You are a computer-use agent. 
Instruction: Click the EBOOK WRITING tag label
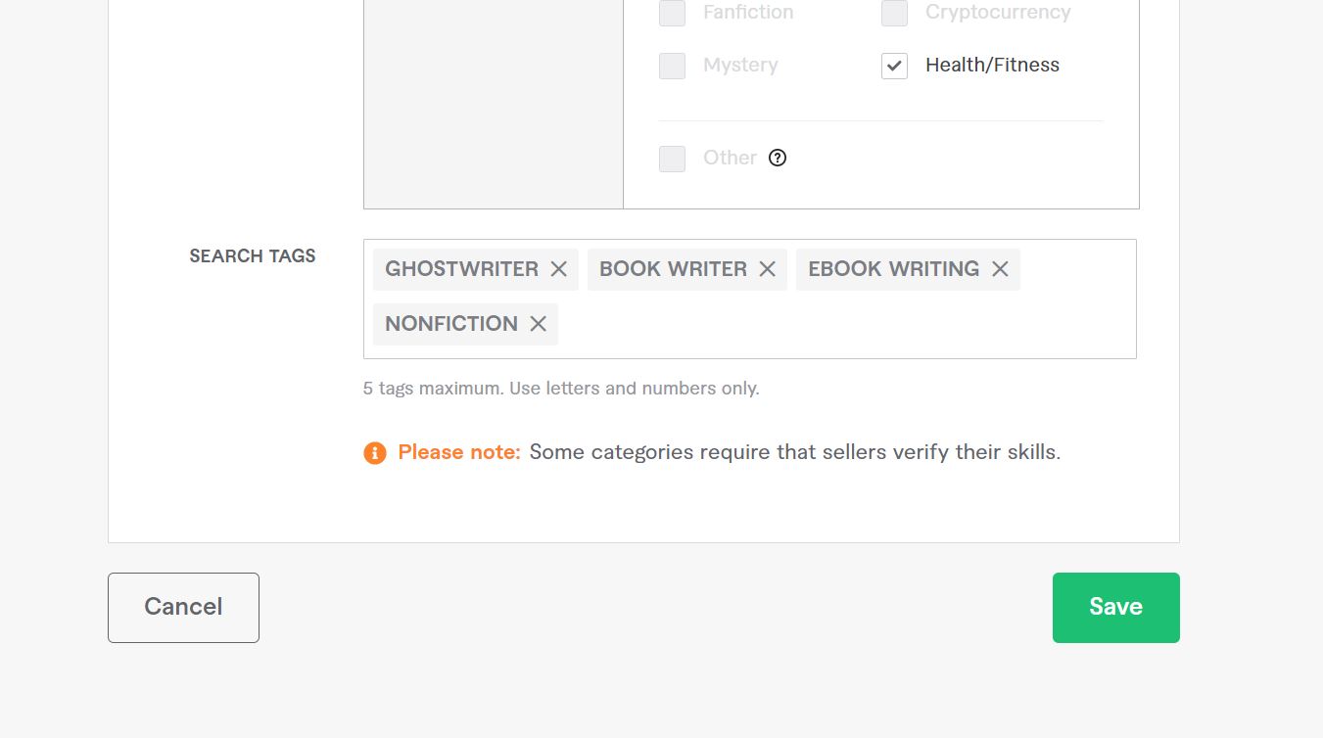pyautogui.click(x=893, y=269)
